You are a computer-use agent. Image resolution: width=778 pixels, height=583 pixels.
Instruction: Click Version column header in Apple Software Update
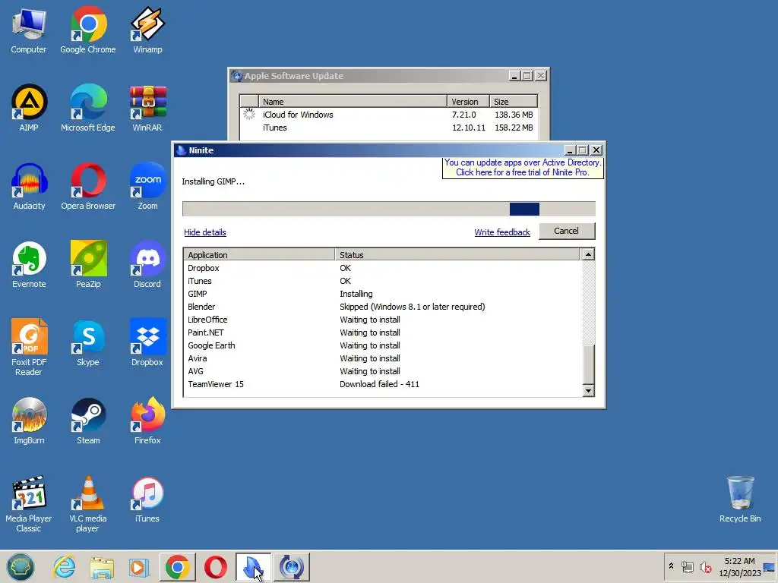(468, 101)
